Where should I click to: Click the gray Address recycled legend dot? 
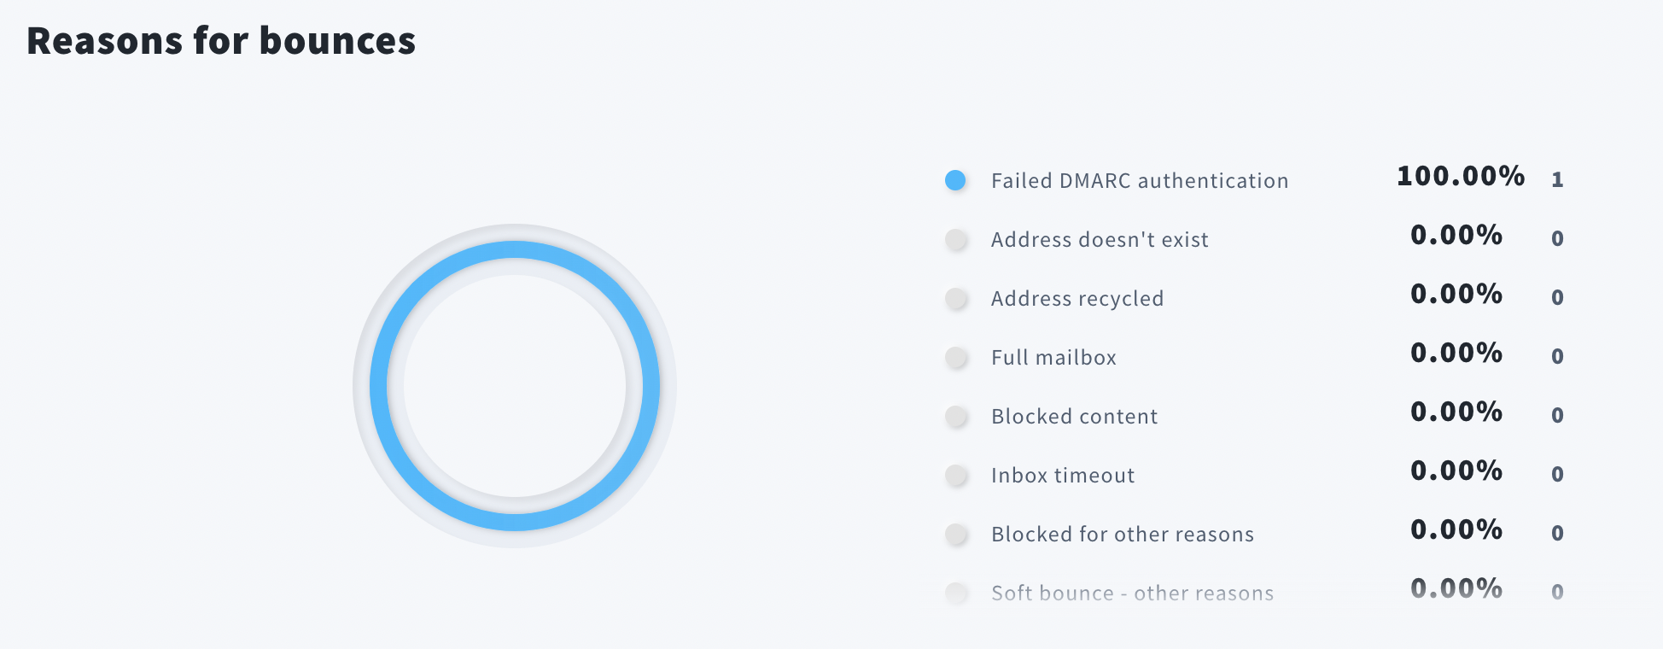[956, 298]
